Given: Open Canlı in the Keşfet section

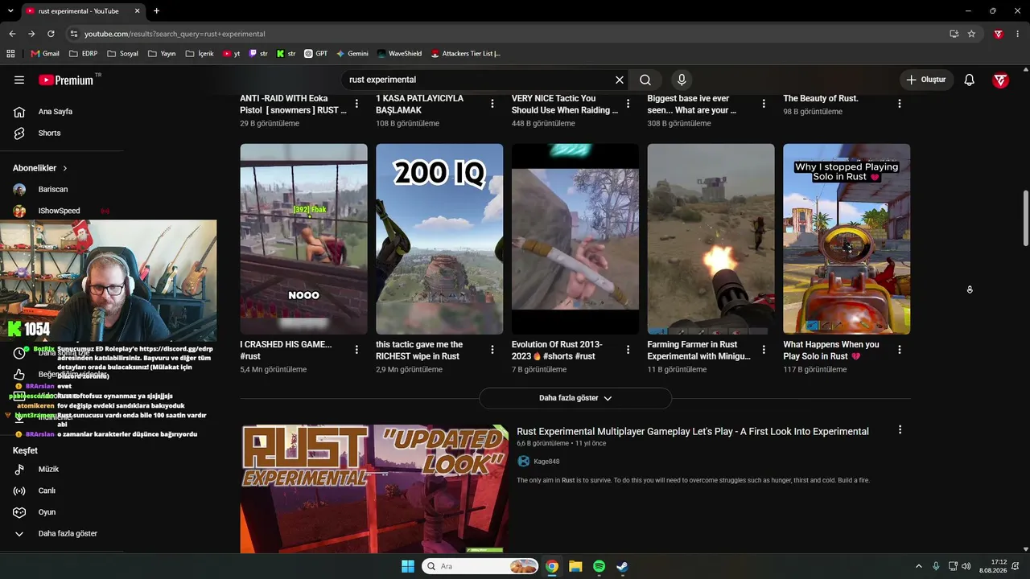Looking at the screenshot, I should [x=47, y=491].
